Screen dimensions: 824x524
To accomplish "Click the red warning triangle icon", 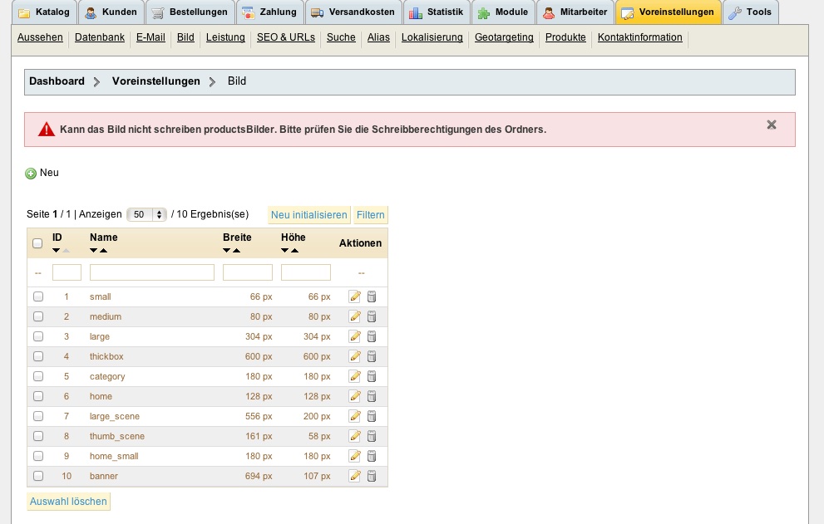I will point(47,130).
